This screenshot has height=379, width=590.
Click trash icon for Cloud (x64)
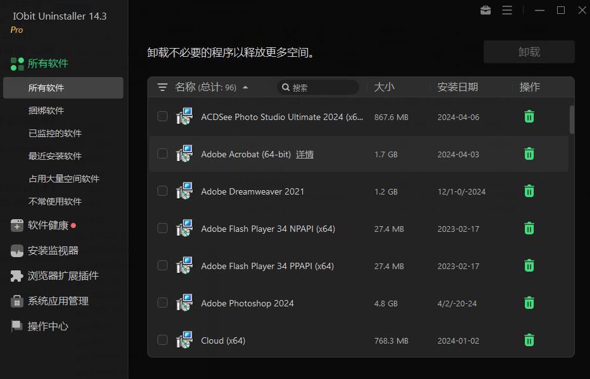[x=529, y=340]
